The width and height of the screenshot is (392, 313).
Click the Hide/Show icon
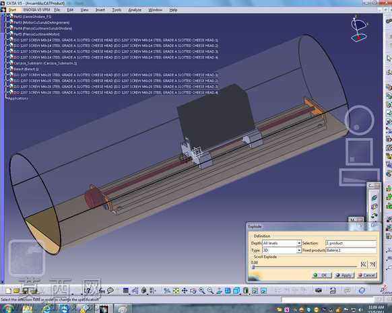point(255,291)
